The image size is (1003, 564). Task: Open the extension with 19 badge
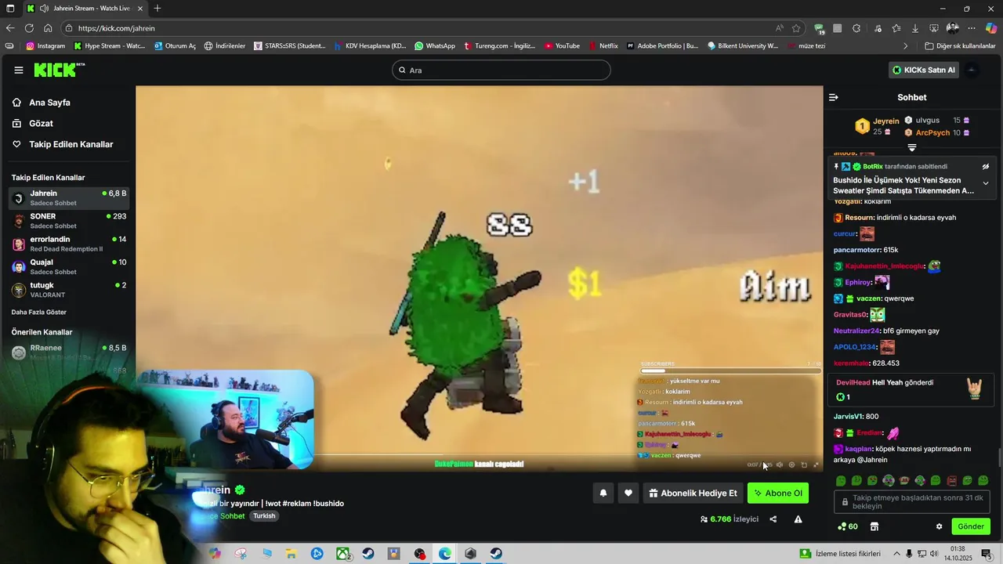tap(820, 29)
